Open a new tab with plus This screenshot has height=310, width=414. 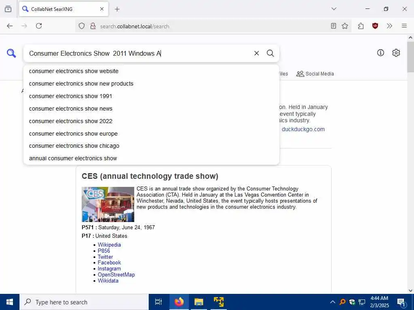[117, 9]
